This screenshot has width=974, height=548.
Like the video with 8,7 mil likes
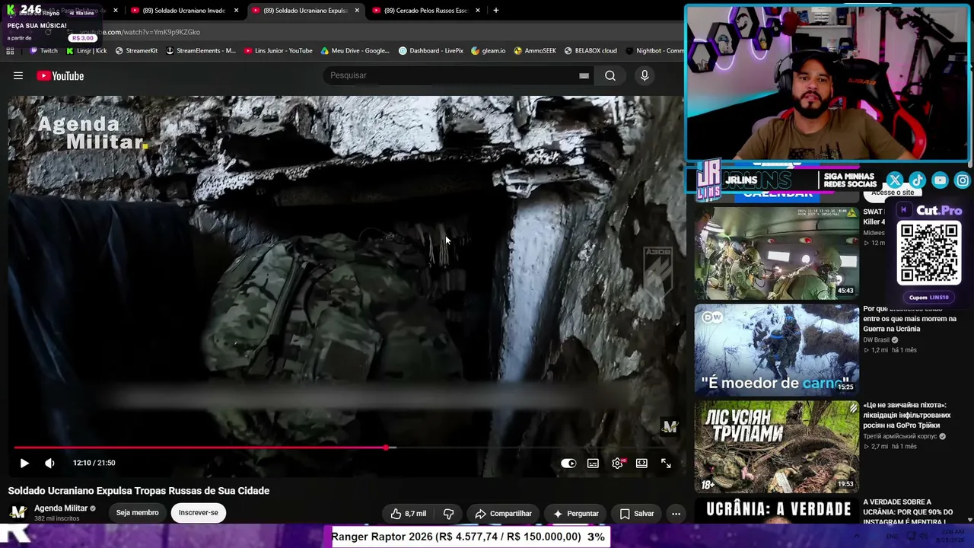(x=408, y=514)
